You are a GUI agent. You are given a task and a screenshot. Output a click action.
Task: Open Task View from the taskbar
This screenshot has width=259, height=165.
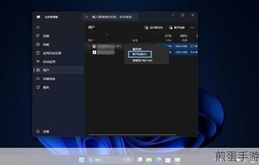click(x=140, y=160)
